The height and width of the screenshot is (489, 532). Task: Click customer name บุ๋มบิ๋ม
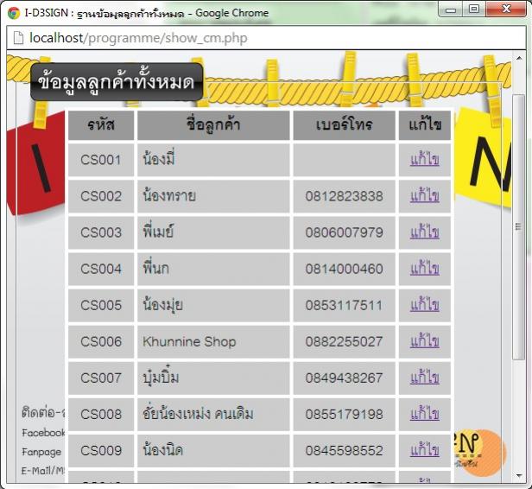tap(161, 377)
